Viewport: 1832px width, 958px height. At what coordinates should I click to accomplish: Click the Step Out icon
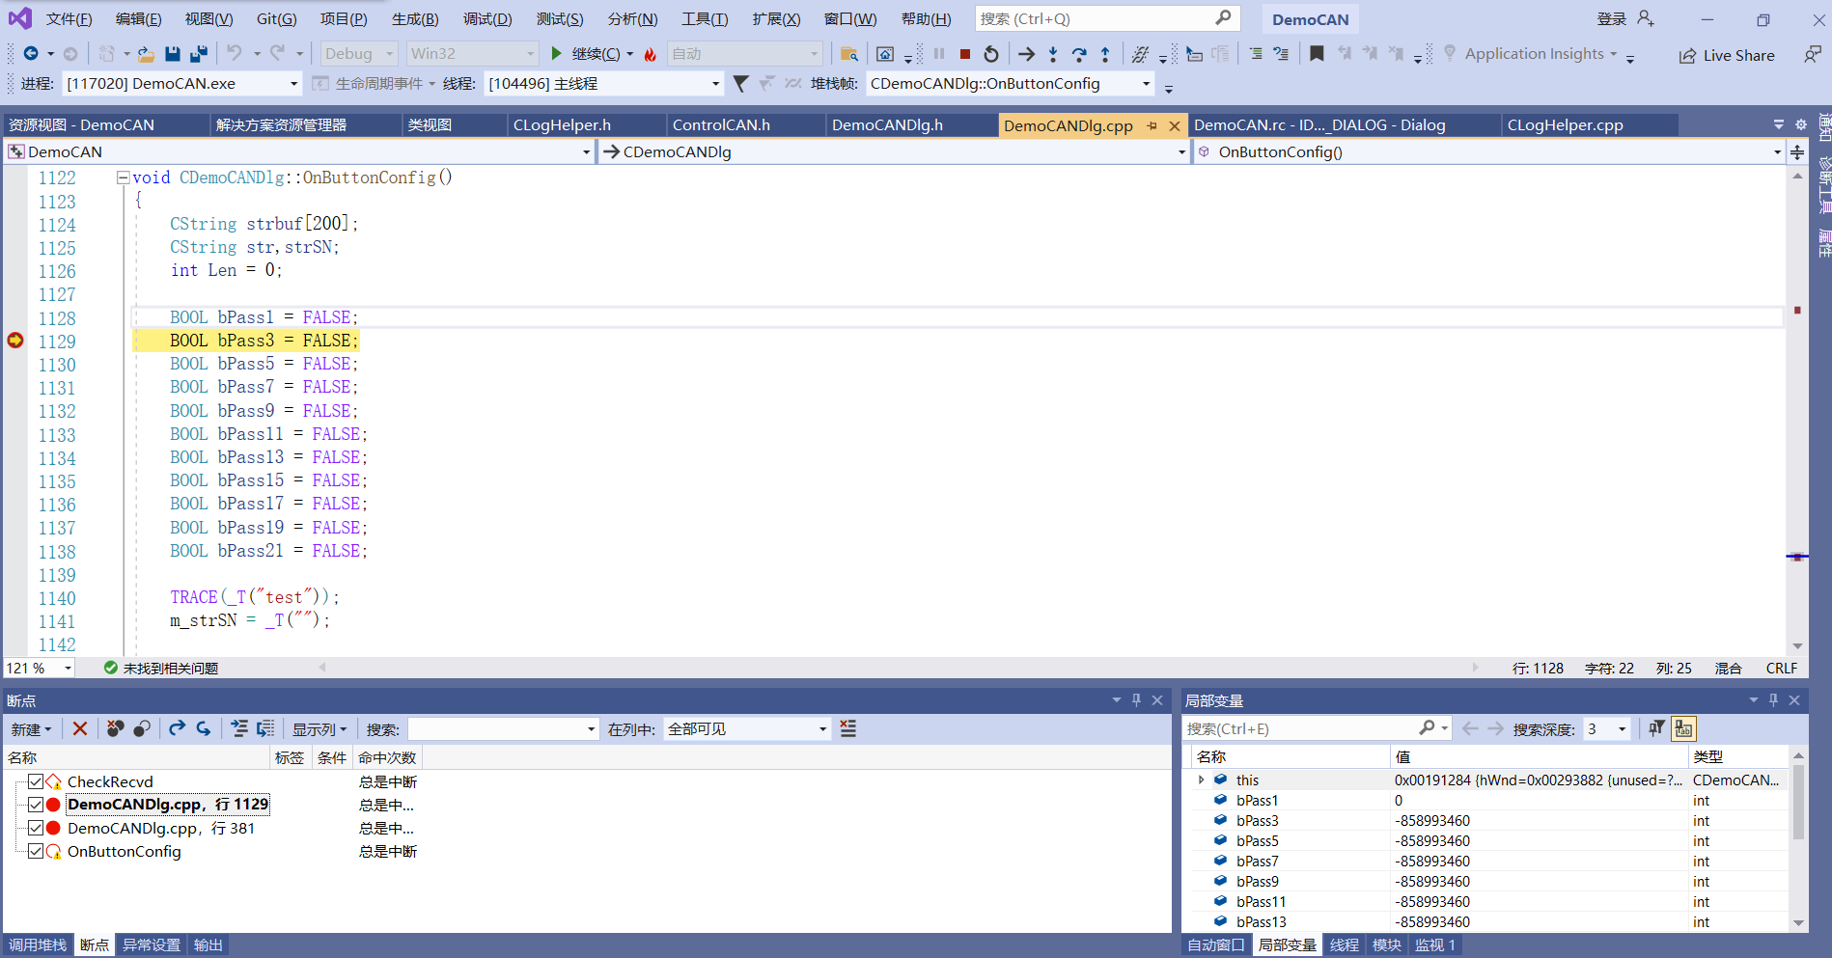pyautogui.click(x=1105, y=53)
